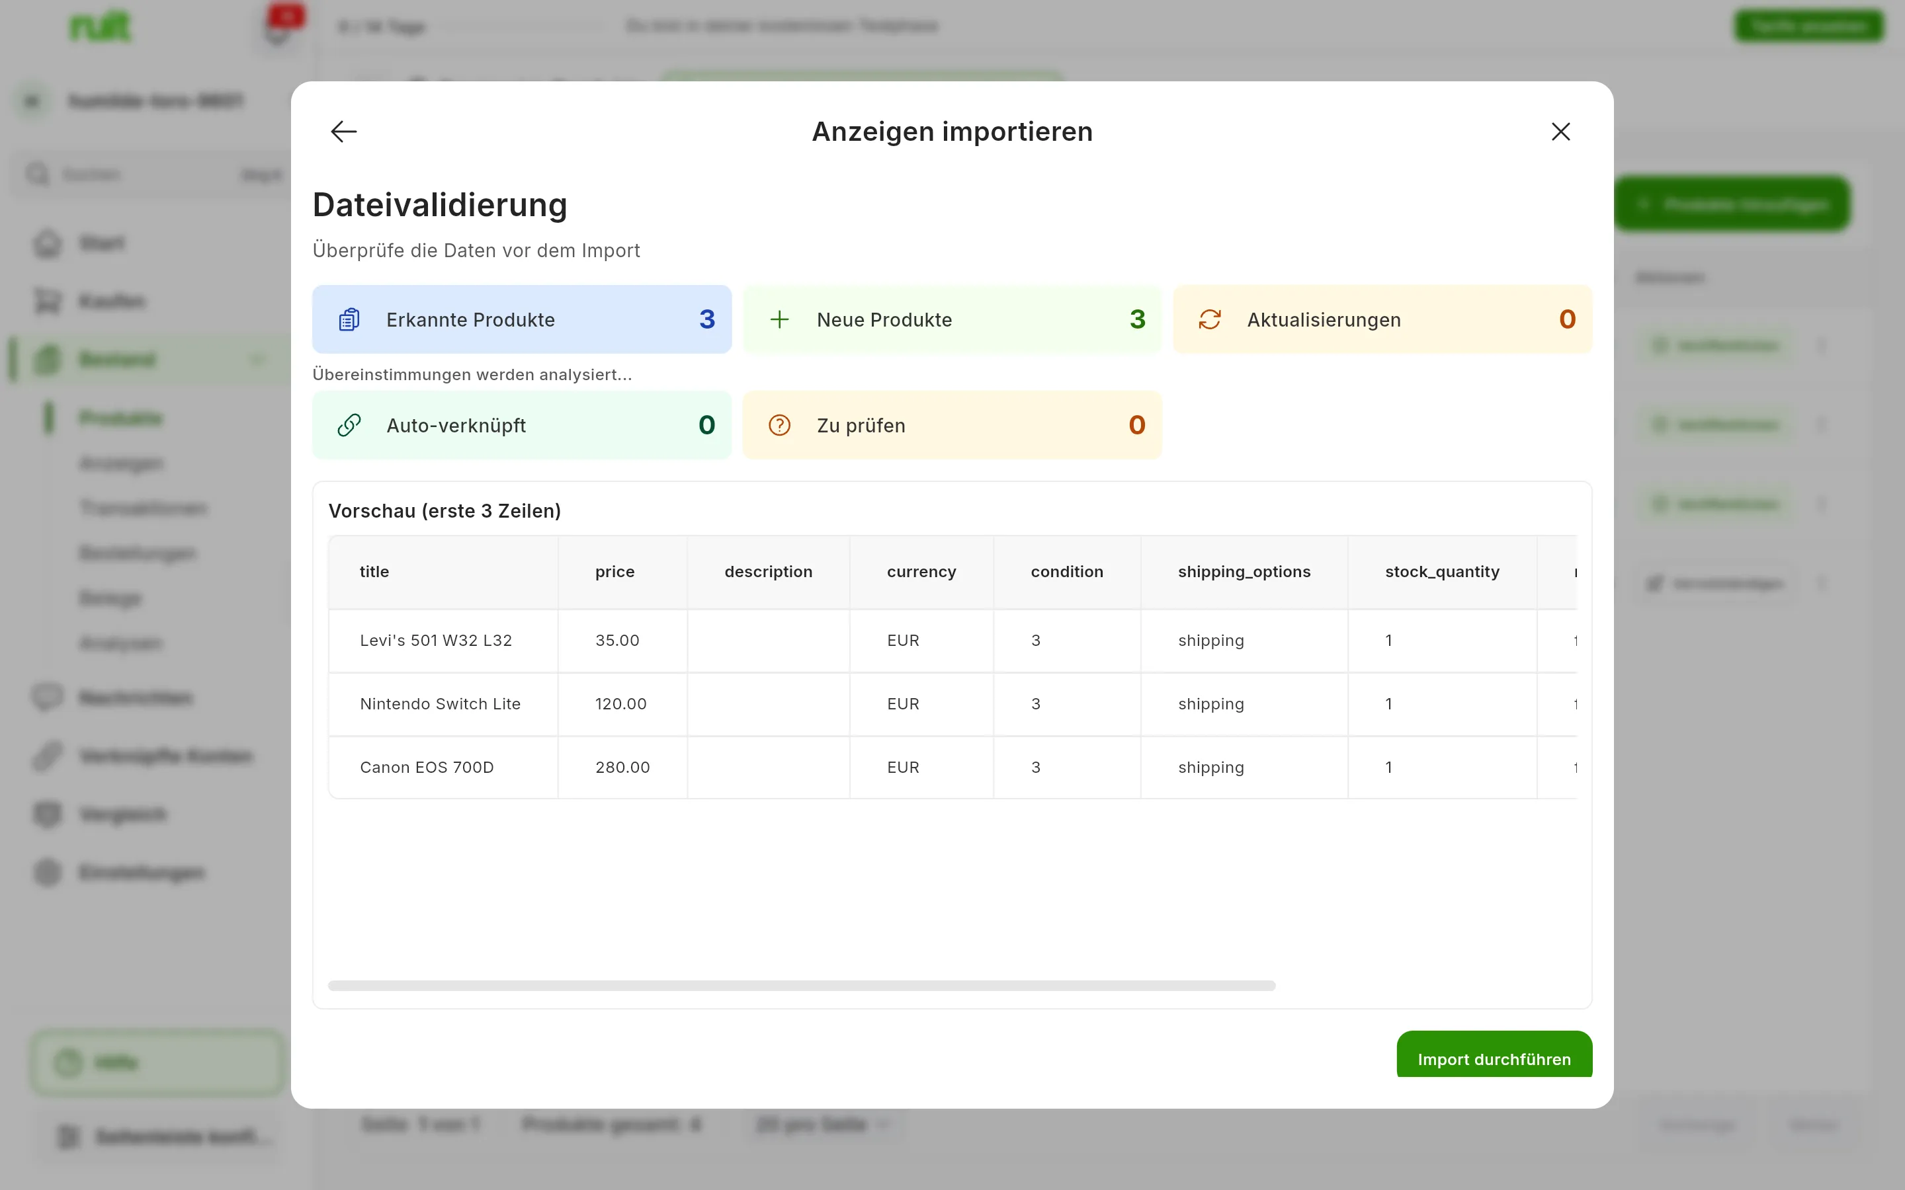
Task: Click the price value 35.00
Action: click(x=617, y=641)
